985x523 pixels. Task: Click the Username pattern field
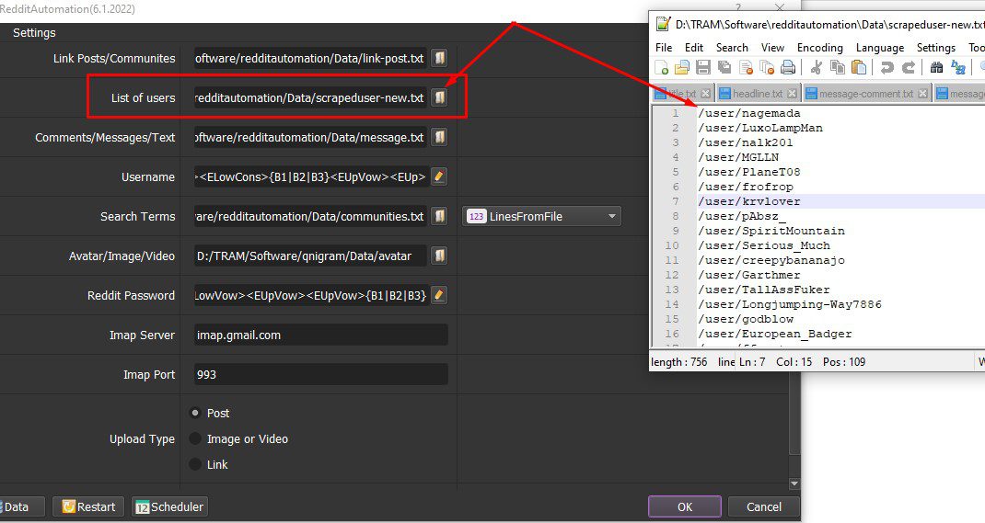coord(310,176)
